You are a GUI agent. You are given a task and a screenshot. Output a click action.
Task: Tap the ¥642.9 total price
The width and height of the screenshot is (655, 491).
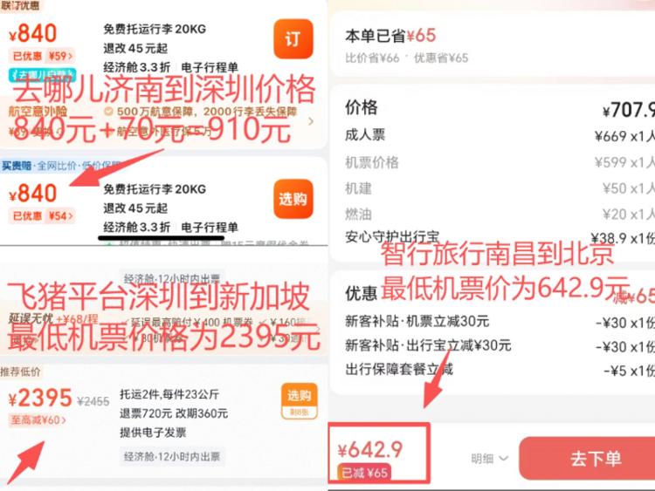(370, 450)
